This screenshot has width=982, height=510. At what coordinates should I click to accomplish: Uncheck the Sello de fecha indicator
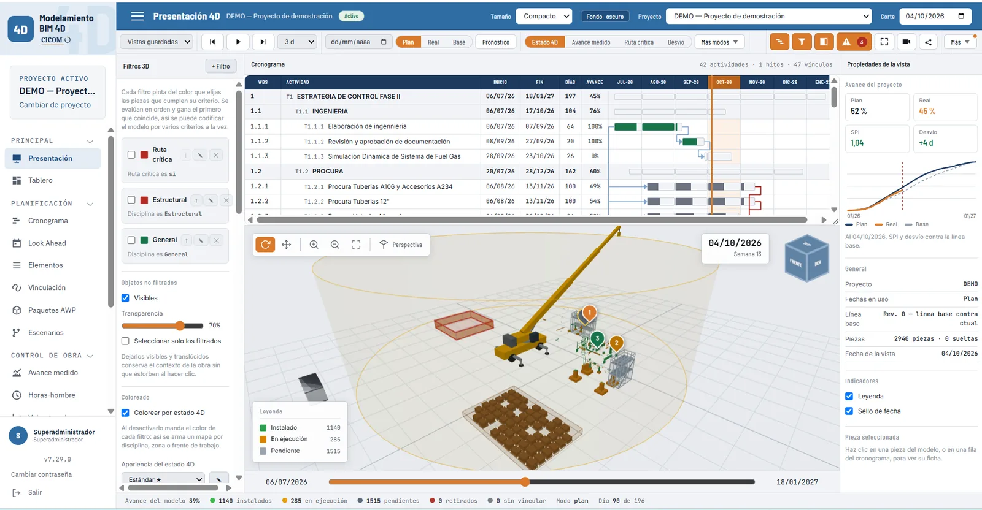[849, 411]
